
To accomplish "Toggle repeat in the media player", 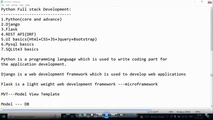I will pyautogui.click(x=85, y=115).
